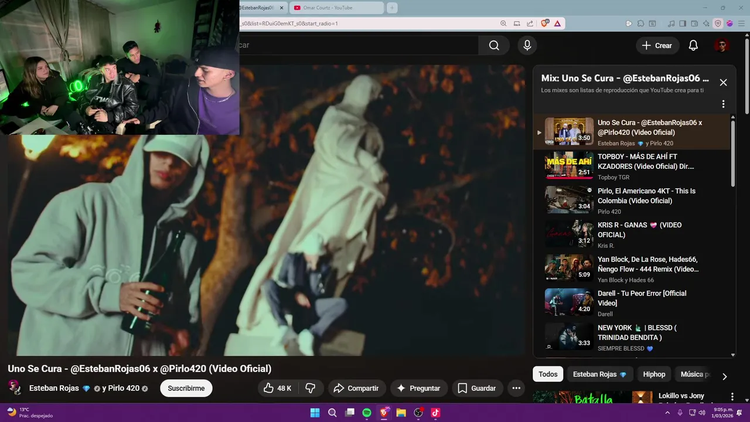
Task: Play NEW YORK | BLESSD playlist item
Action: click(x=633, y=337)
